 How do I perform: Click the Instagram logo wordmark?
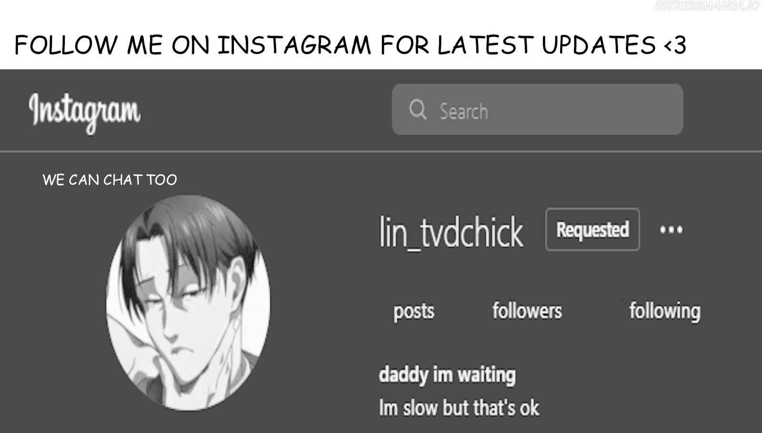84,112
